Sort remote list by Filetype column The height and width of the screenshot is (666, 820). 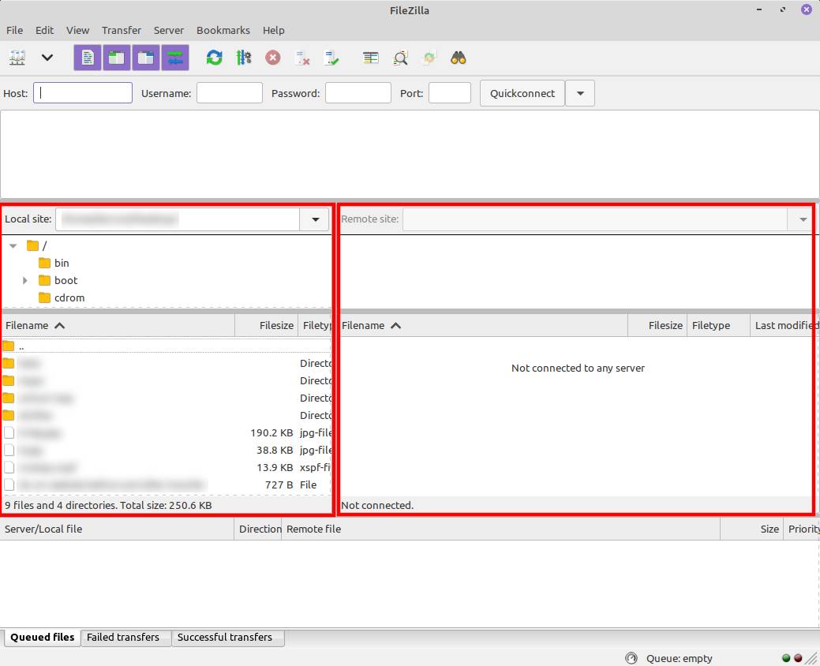point(718,325)
